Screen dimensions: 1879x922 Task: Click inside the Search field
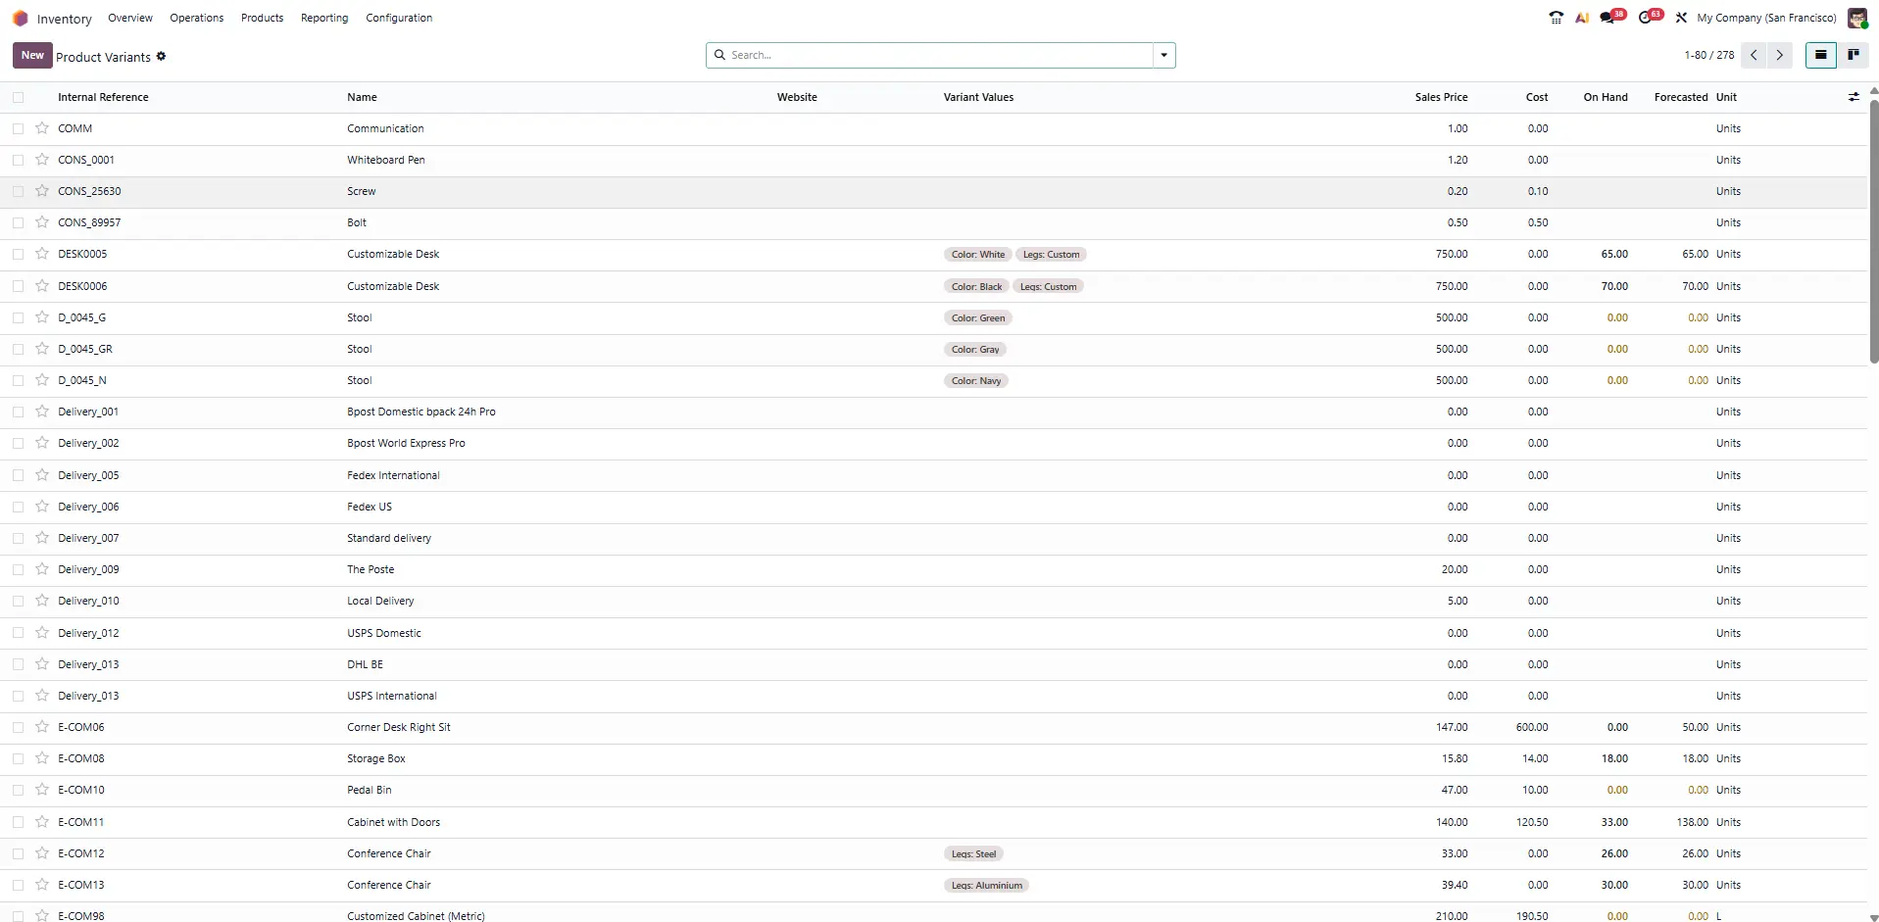931,55
